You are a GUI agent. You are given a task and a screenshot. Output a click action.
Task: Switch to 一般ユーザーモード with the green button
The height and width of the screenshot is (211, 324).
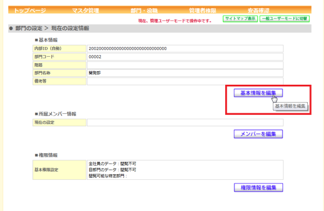tap(285, 18)
